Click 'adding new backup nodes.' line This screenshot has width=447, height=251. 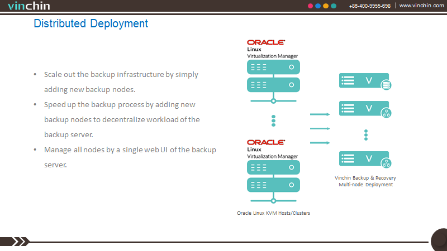pos(90,89)
